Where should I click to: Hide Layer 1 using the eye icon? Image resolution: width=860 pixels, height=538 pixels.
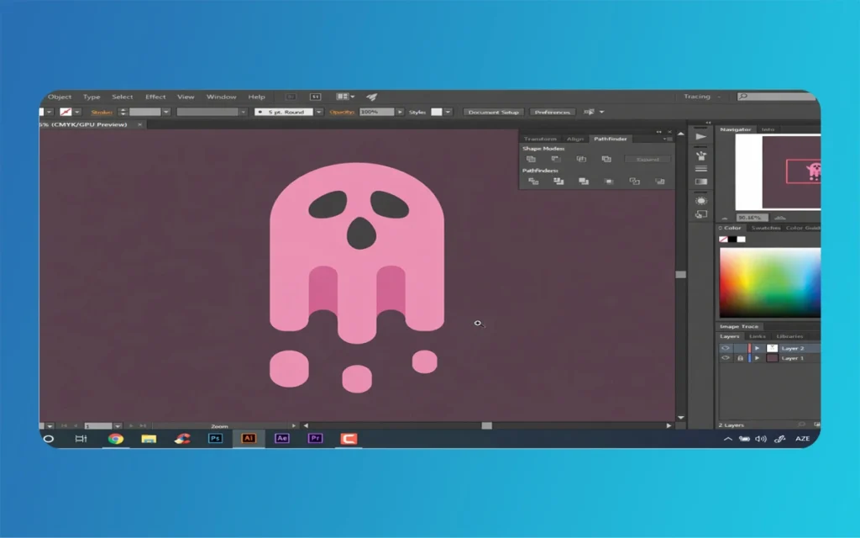pos(726,358)
